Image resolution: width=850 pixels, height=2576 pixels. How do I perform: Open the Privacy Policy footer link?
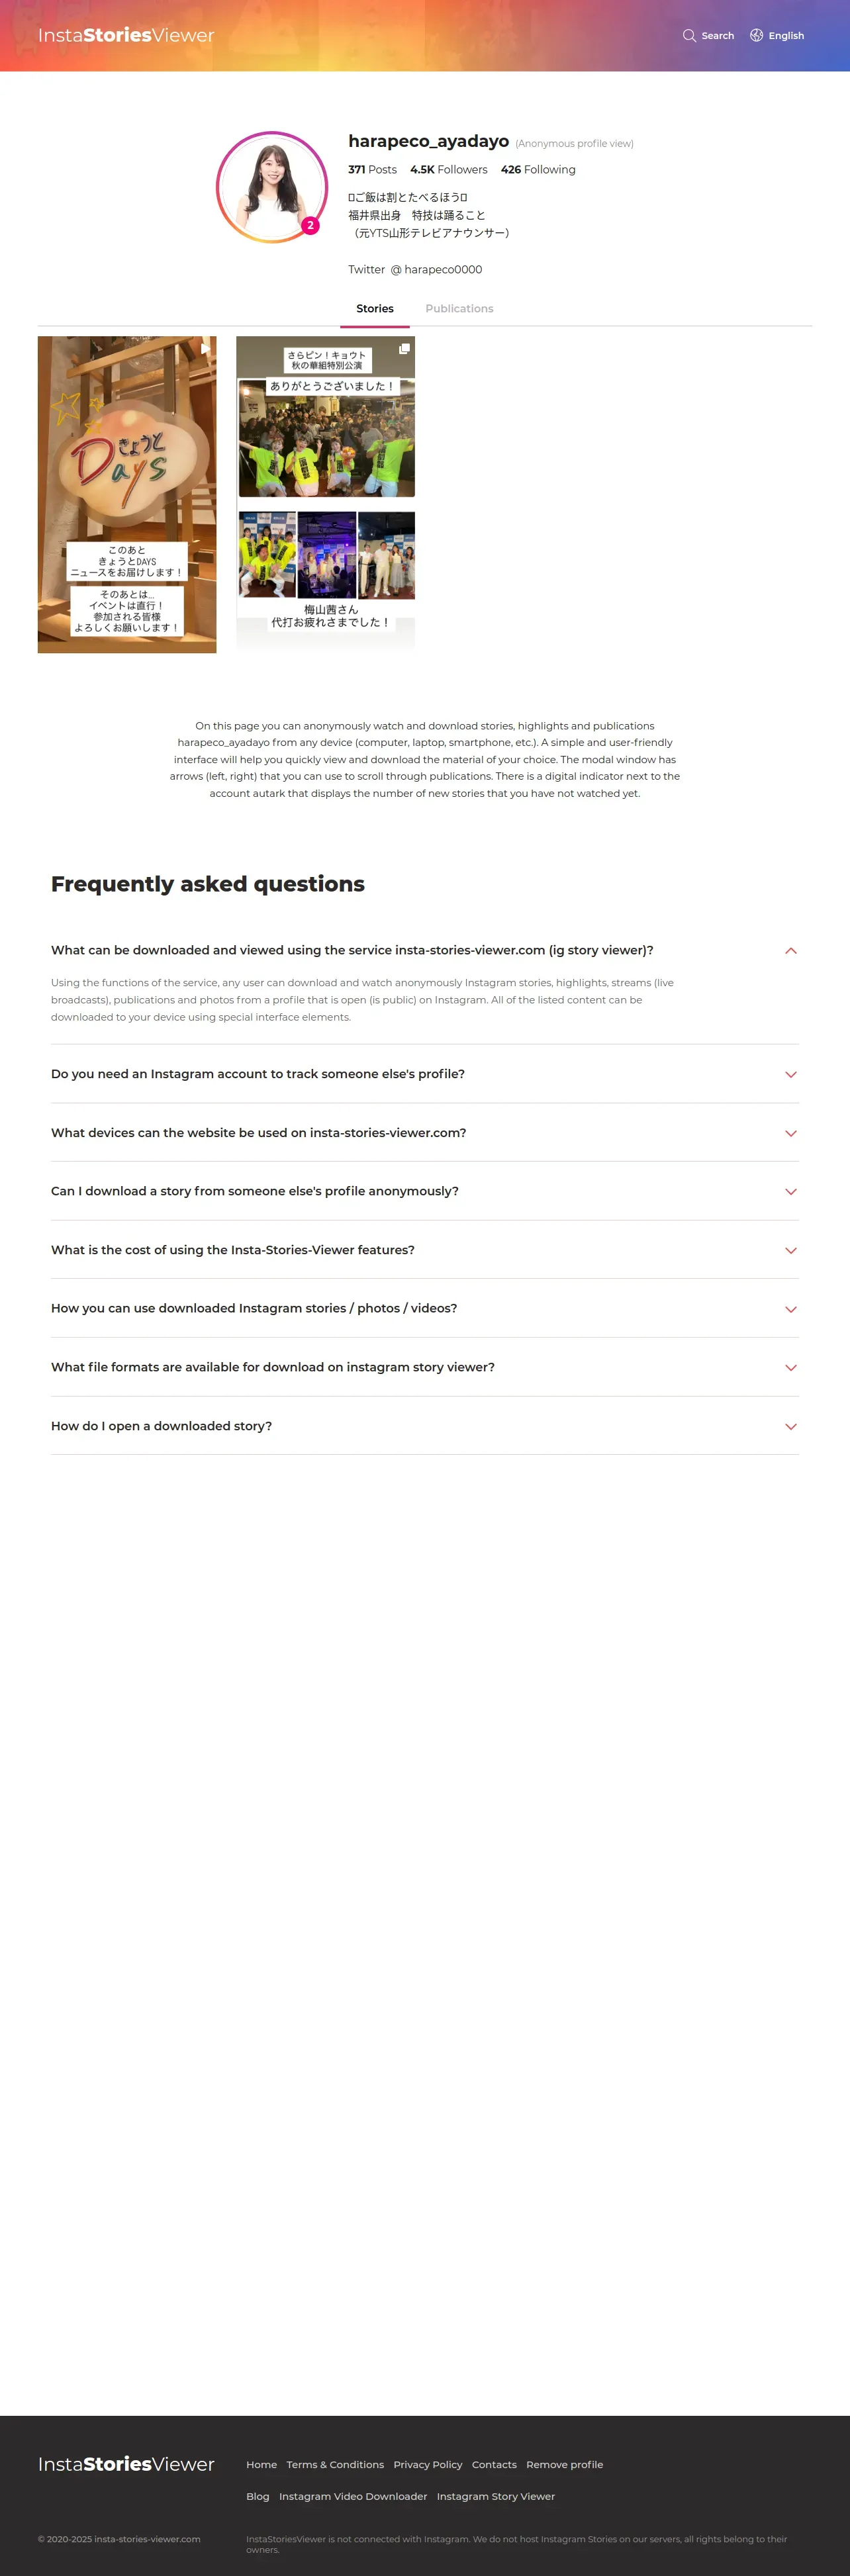pos(428,2465)
